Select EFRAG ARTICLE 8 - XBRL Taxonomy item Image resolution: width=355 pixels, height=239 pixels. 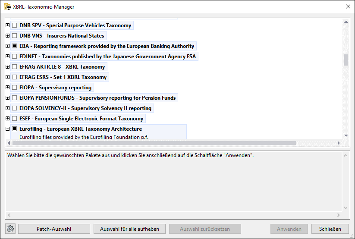pyautogui.click(x=62, y=67)
